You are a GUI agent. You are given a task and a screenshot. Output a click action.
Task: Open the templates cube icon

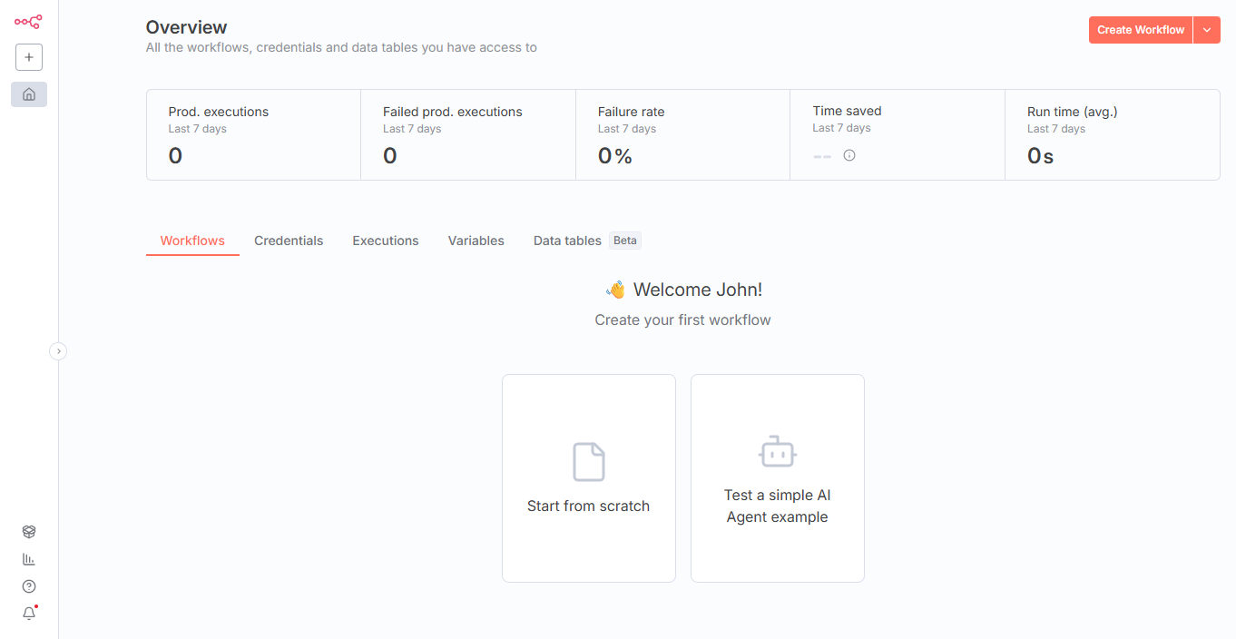[29, 532]
